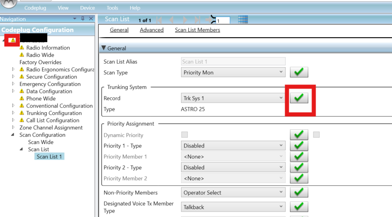392x217 pixels.
Task: Expand Secure Configuration tree node
Action: point(13,76)
